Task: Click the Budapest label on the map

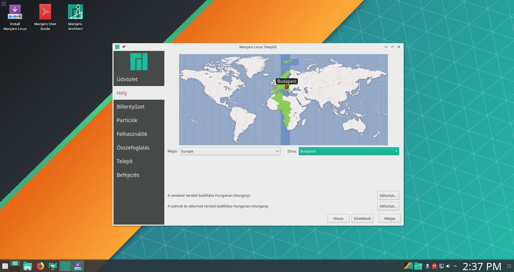Action: coord(287,81)
